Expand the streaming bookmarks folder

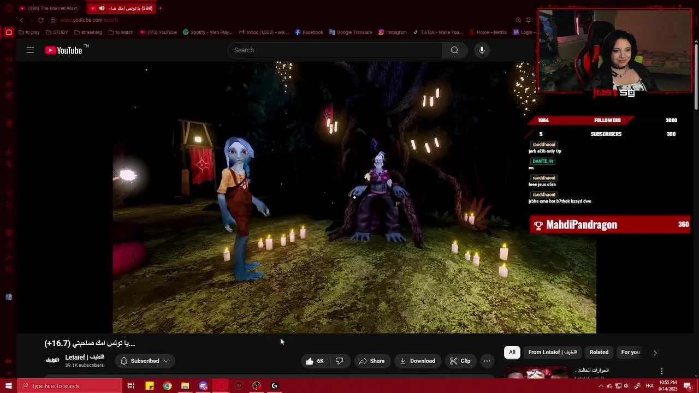pyautogui.click(x=88, y=32)
